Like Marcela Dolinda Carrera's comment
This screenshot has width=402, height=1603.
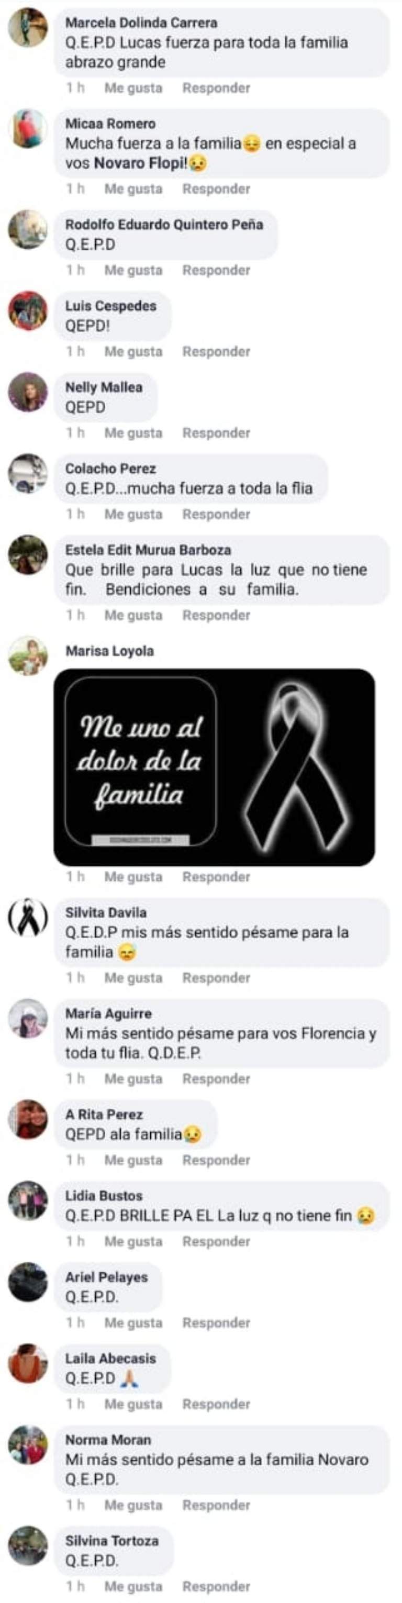click(133, 88)
